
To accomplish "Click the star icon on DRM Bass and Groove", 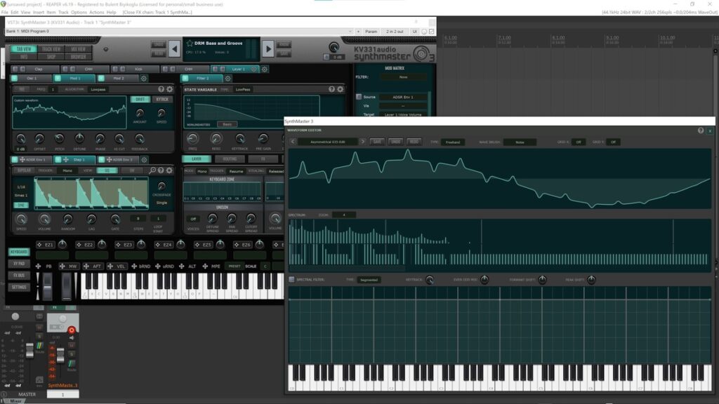I will point(190,42).
